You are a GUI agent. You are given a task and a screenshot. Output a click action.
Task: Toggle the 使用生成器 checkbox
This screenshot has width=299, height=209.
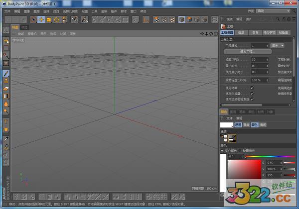click(252, 93)
